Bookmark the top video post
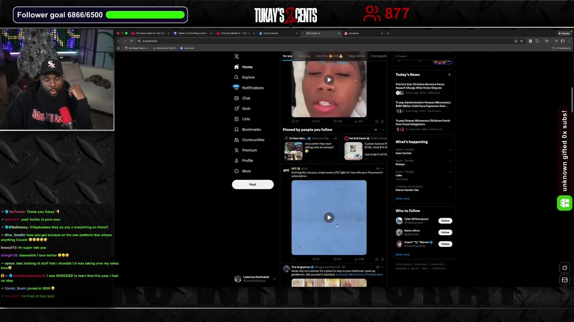This screenshot has height=322, width=574. click(377, 121)
